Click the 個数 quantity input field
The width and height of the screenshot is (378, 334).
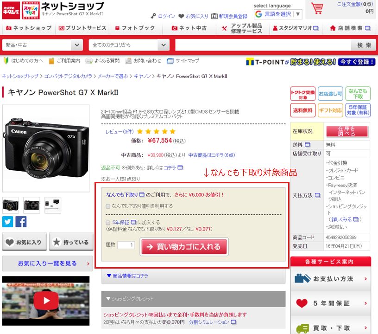point(126,245)
